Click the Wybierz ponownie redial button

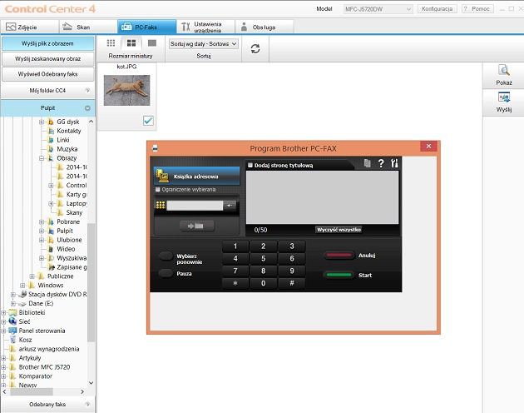pos(166,256)
